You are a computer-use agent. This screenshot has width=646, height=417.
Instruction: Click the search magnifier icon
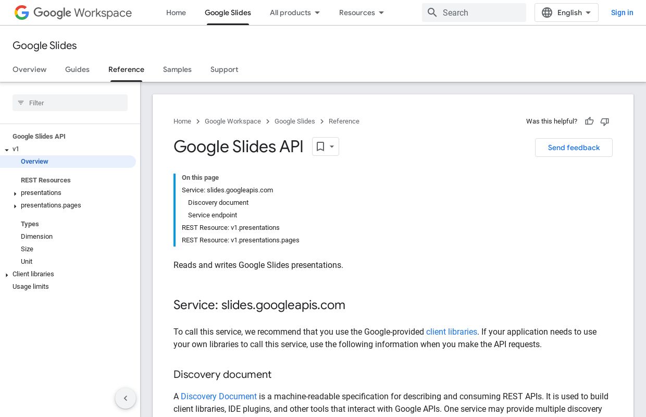click(432, 13)
